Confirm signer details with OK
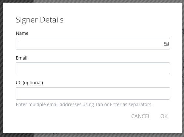Screen dimensions: 184x137 [164, 116]
